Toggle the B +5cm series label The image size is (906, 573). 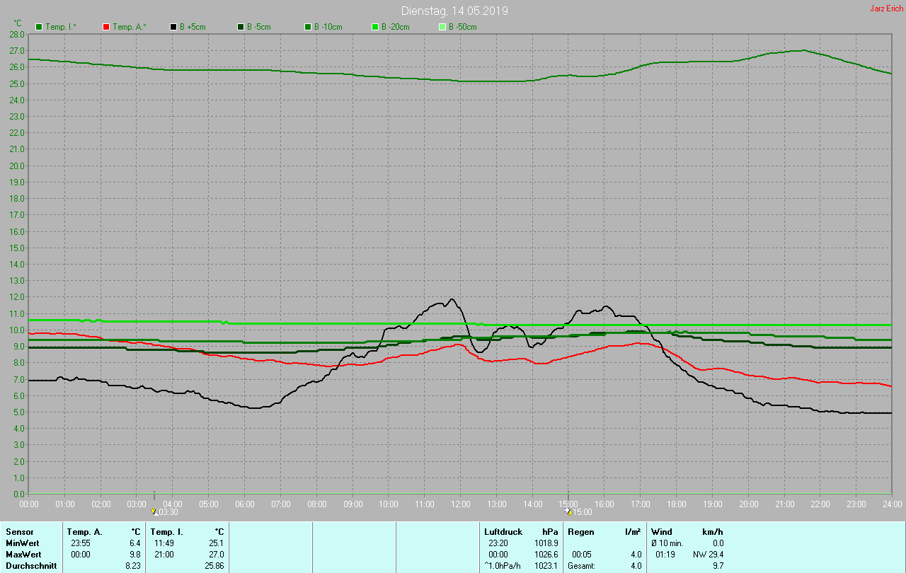click(193, 27)
